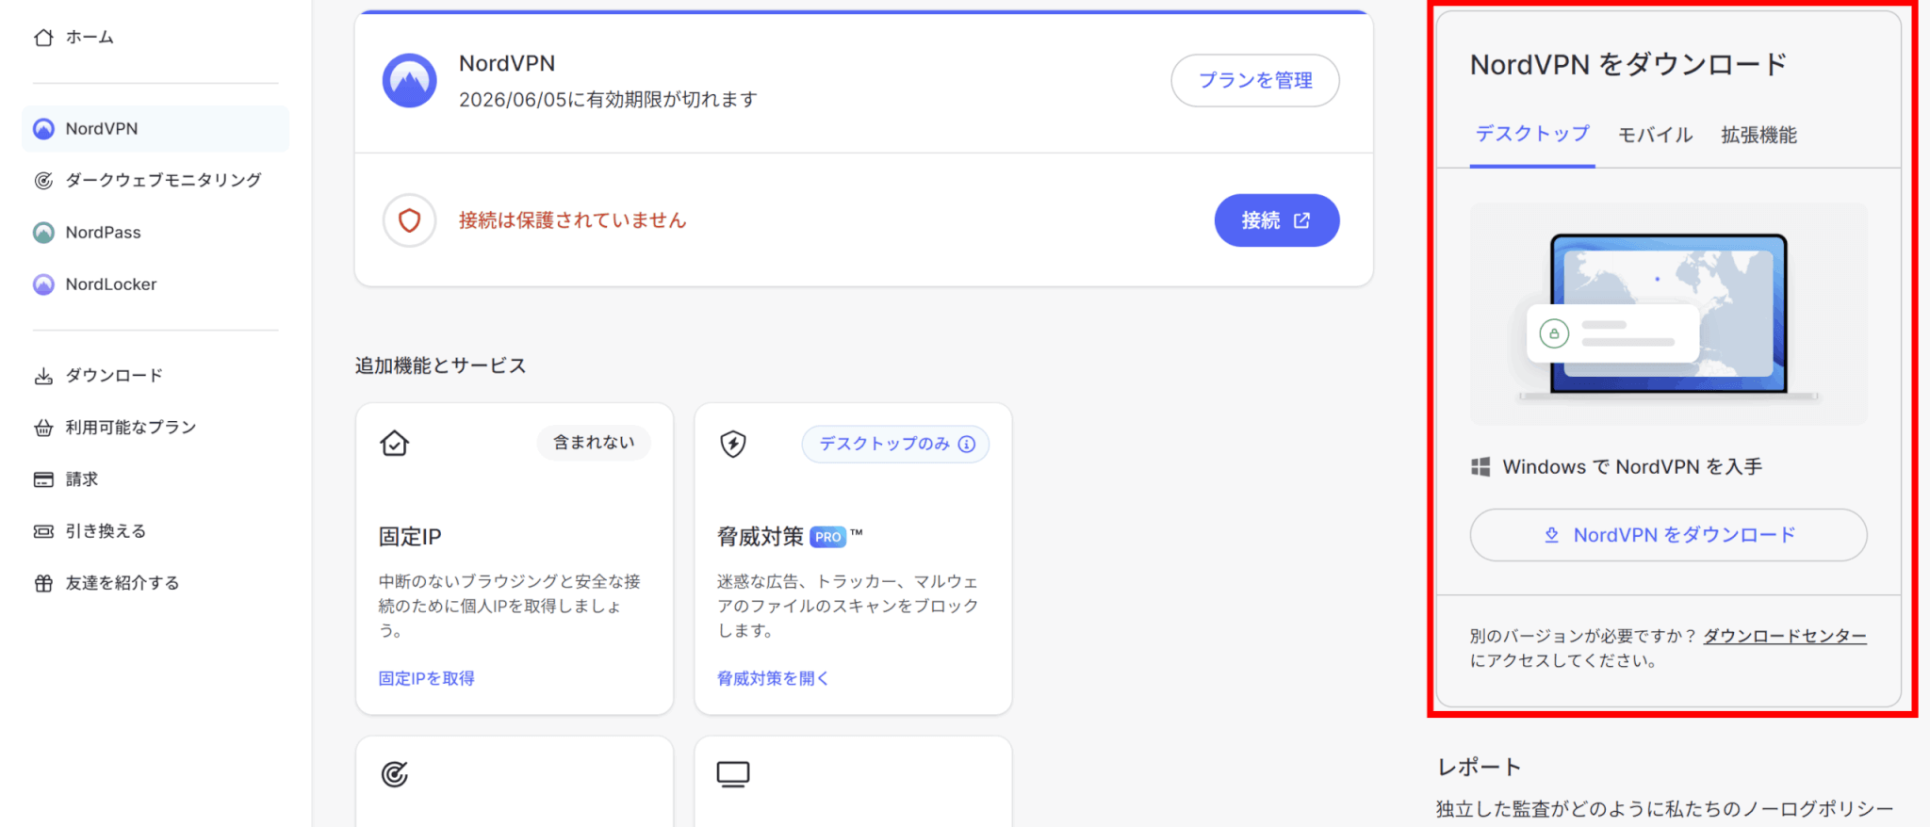Open NordLocker from the sidebar
This screenshot has height=827, width=1930.
(x=111, y=284)
